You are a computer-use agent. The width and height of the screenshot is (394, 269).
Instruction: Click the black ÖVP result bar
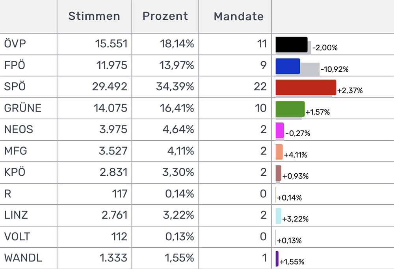(291, 45)
